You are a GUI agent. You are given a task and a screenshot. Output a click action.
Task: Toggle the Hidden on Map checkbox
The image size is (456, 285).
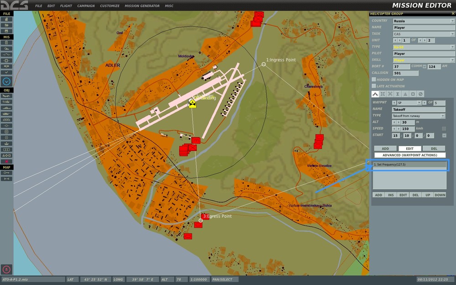pos(374,79)
